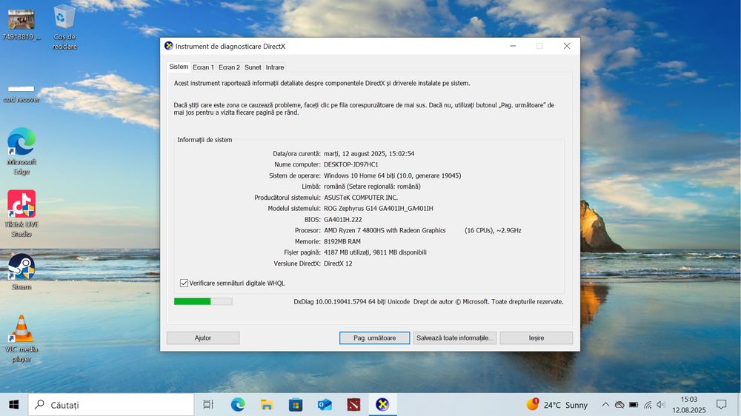Click the 8192MB RAM memory value

coord(342,242)
